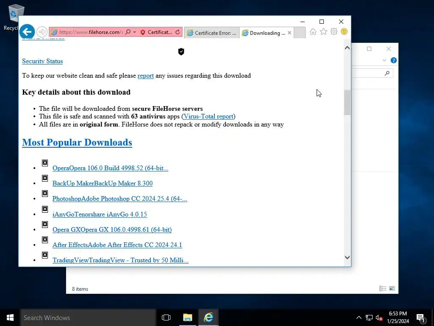Show hidden system tray icons

[359, 318]
